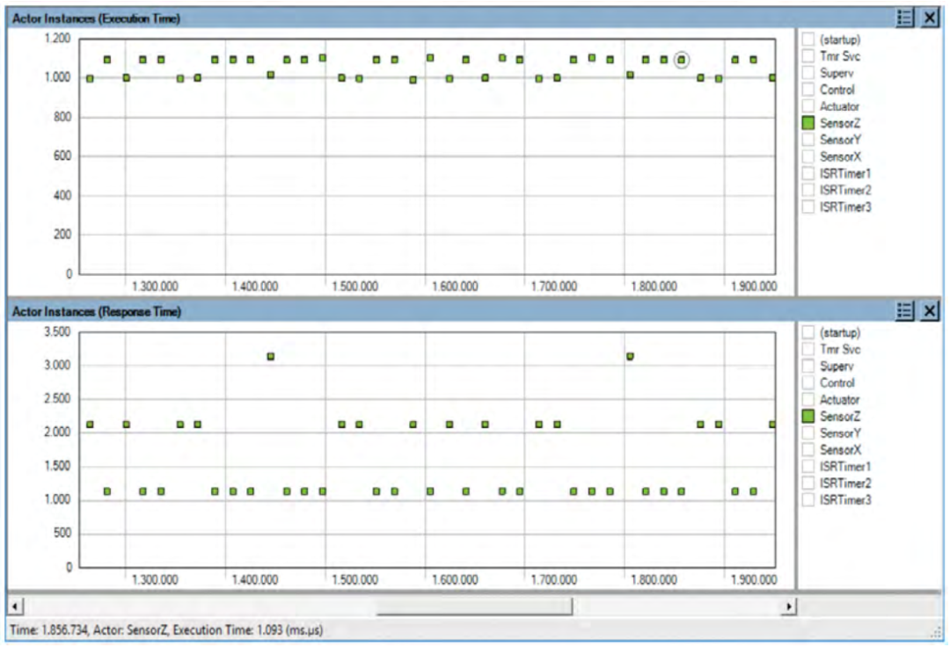
Task: Uncheck SensorZ in Response Time legend
Action: pyautogui.click(x=808, y=417)
